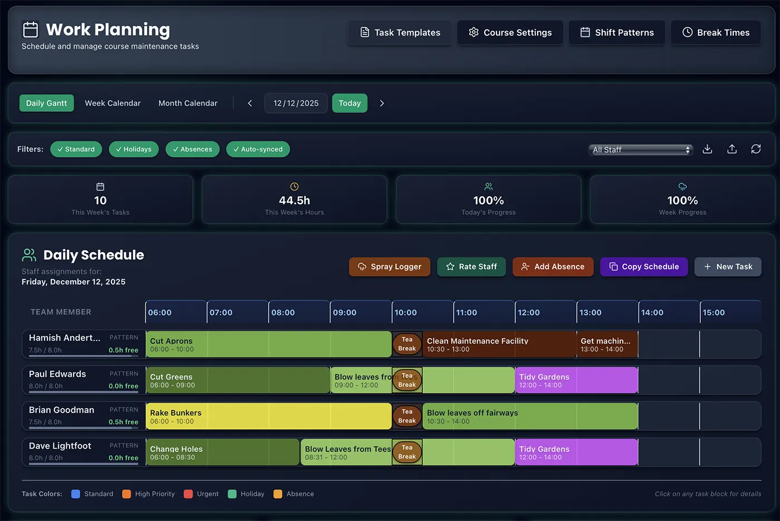
Task: Switch to Month Calendar view
Action: tap(188, 104)
